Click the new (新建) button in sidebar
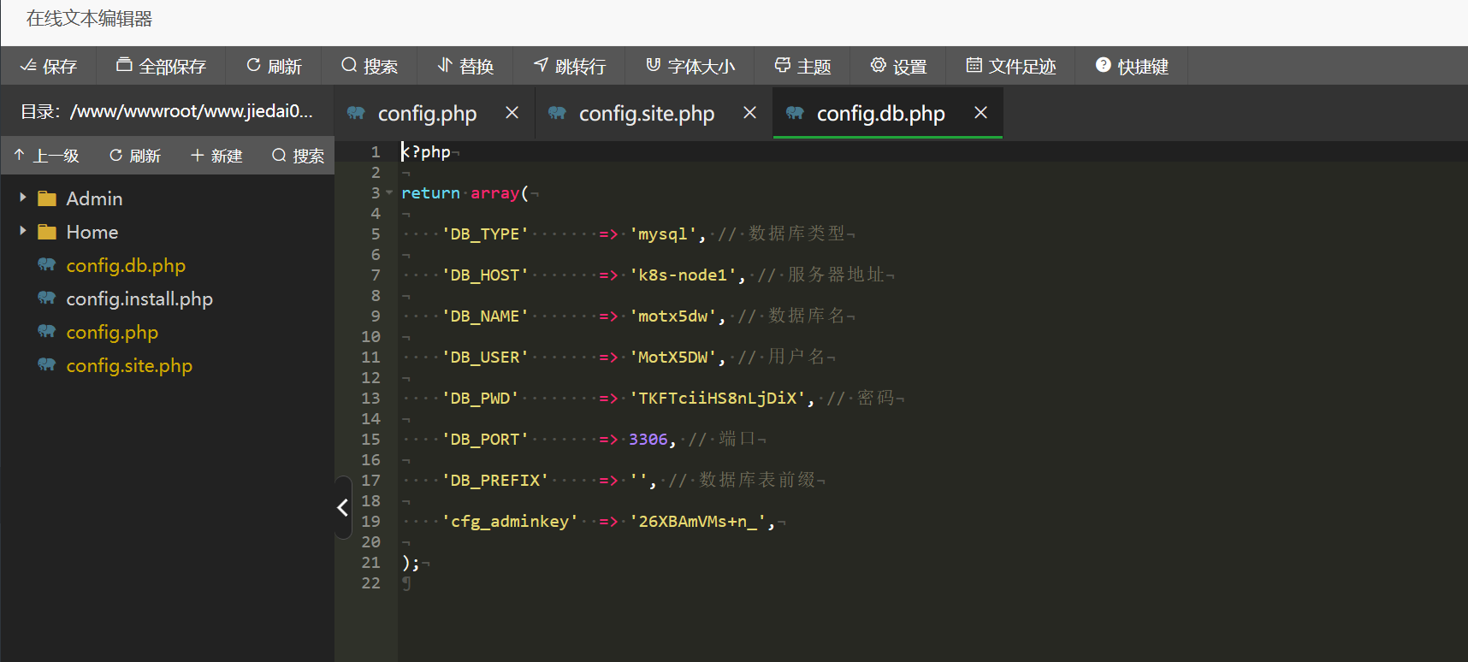Screen dimensions: 1468x662 pyautogui.click(x=216, y=156)
